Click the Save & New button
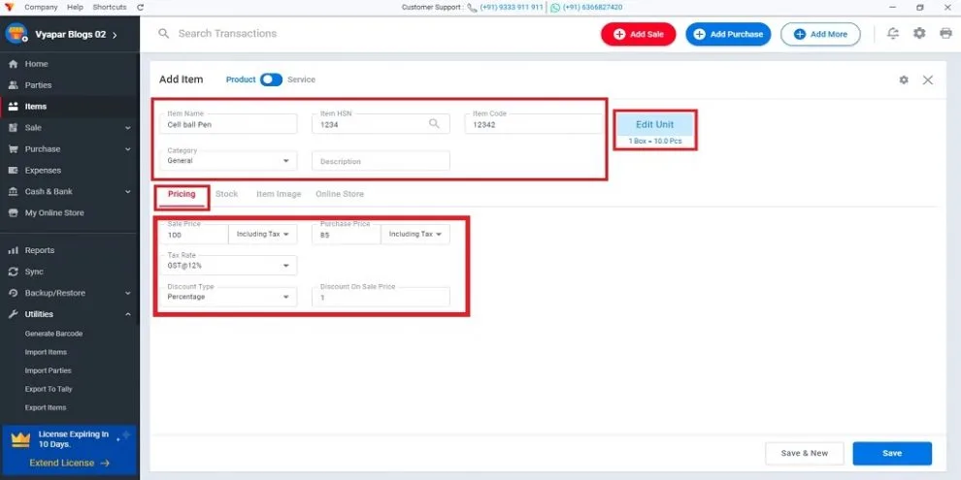Screen dimensions: 961x480 (804, 453)
